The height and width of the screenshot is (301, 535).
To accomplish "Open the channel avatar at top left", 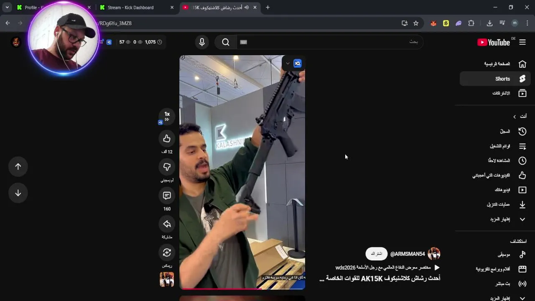I will 16,42.
